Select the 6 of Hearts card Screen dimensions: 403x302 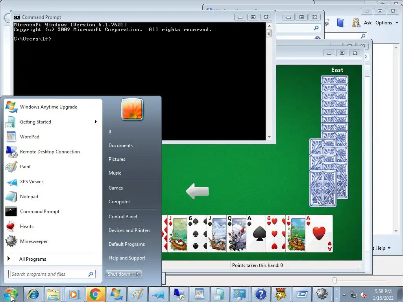tap(275, 234)
